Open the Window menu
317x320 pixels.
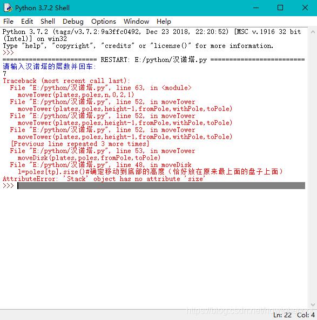[136, 22]
